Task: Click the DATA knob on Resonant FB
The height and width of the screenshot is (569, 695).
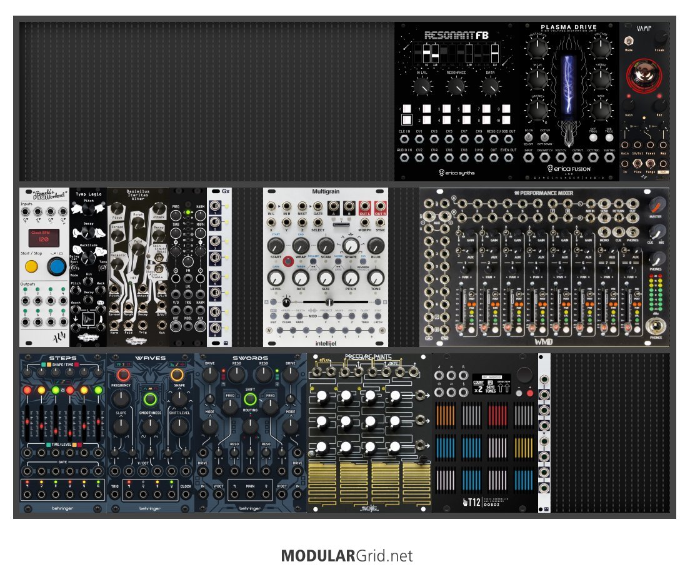Action: point(490,86)
